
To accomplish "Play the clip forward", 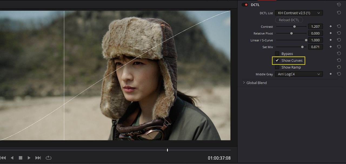I will (29, 158).
